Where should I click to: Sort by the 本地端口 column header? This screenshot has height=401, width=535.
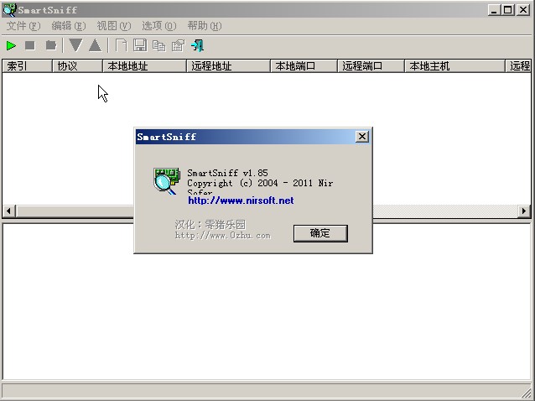pyautogui.click(x=304, y=66)
